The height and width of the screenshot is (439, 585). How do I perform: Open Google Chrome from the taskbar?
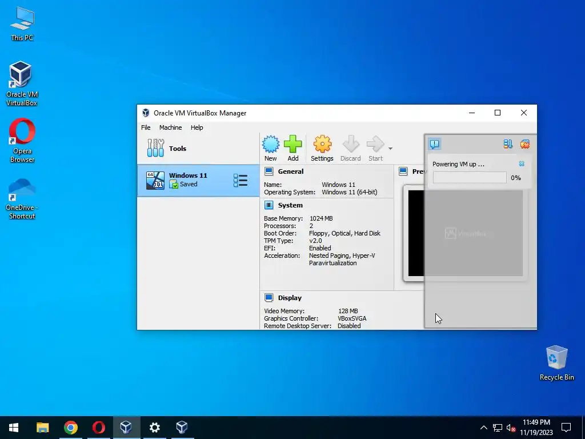[70, 428]
